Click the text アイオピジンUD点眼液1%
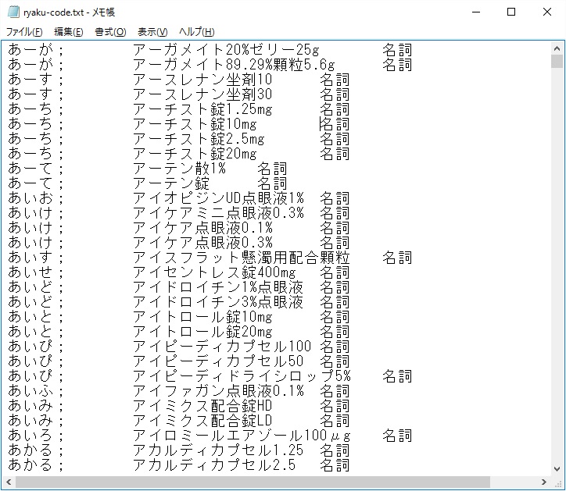 pos(218,198)
